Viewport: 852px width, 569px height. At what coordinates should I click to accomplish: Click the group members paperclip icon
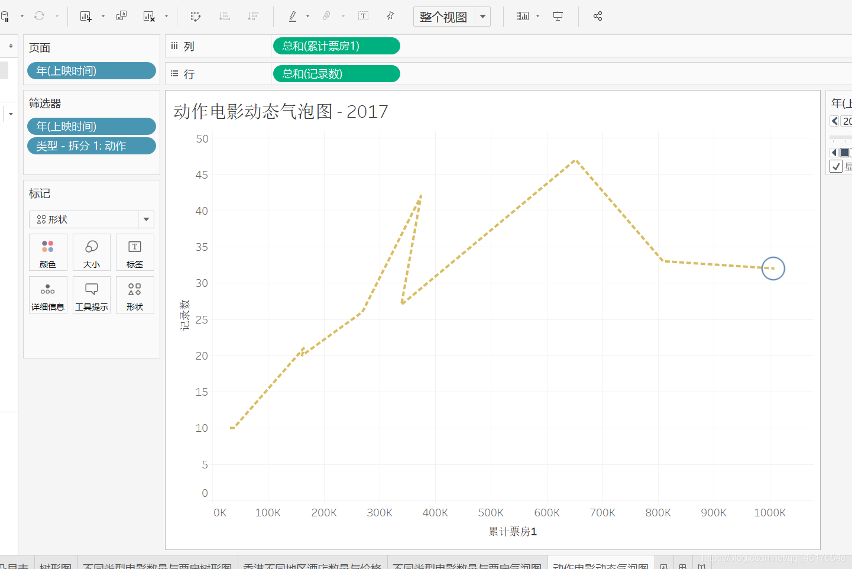point(326,16)
